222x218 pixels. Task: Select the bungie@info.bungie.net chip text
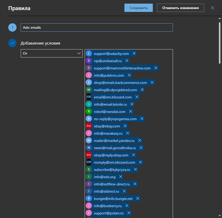113,198
